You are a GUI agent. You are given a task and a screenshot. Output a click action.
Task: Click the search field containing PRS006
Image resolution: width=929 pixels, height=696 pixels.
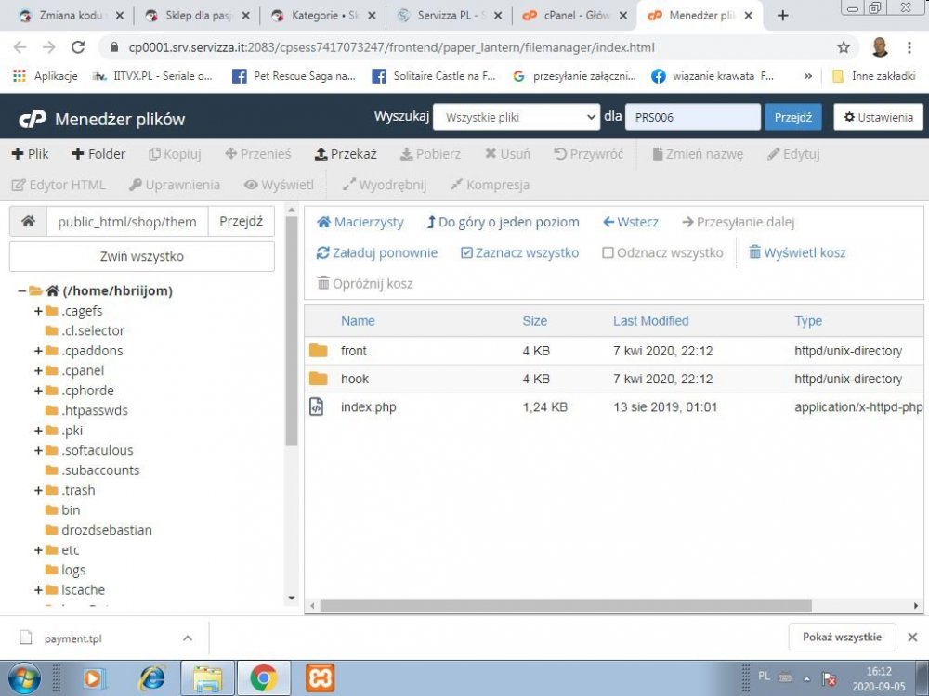tap(693, 117)
